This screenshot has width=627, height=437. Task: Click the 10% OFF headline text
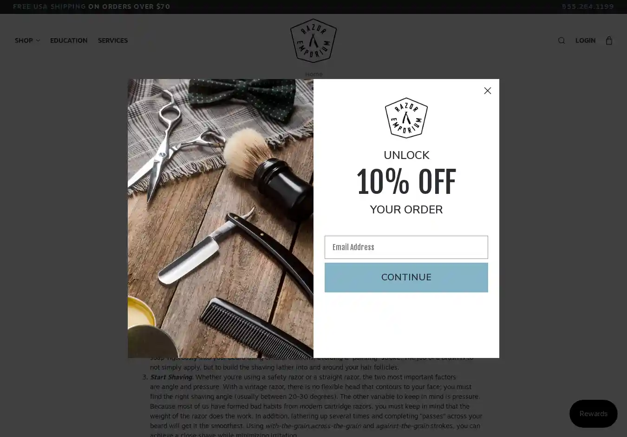pyautogui.click(x=406, y=181)
